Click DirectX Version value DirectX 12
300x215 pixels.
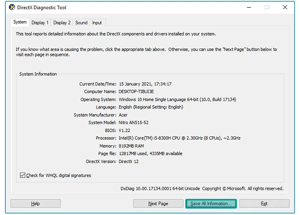(129, 162)
